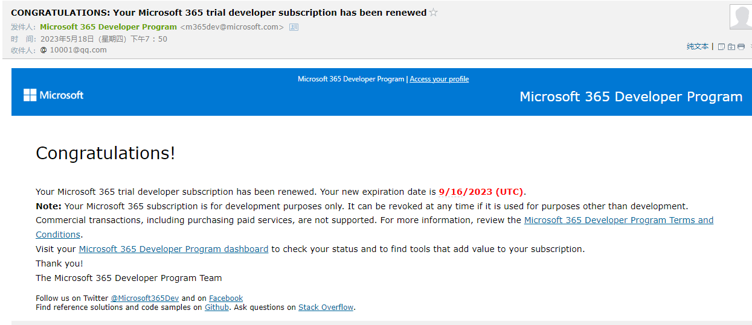
Task: Star this email with the star icon
Action: tap(433, 13)
